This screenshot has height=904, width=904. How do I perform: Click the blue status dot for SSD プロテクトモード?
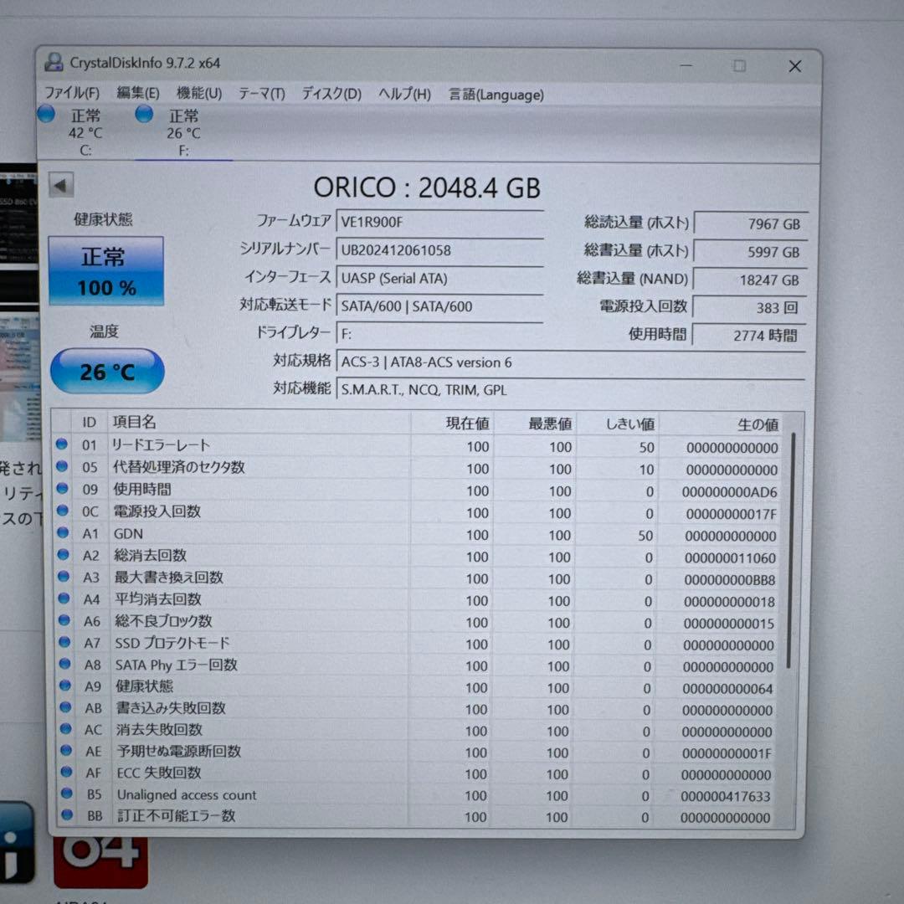[x=64, y=642]
